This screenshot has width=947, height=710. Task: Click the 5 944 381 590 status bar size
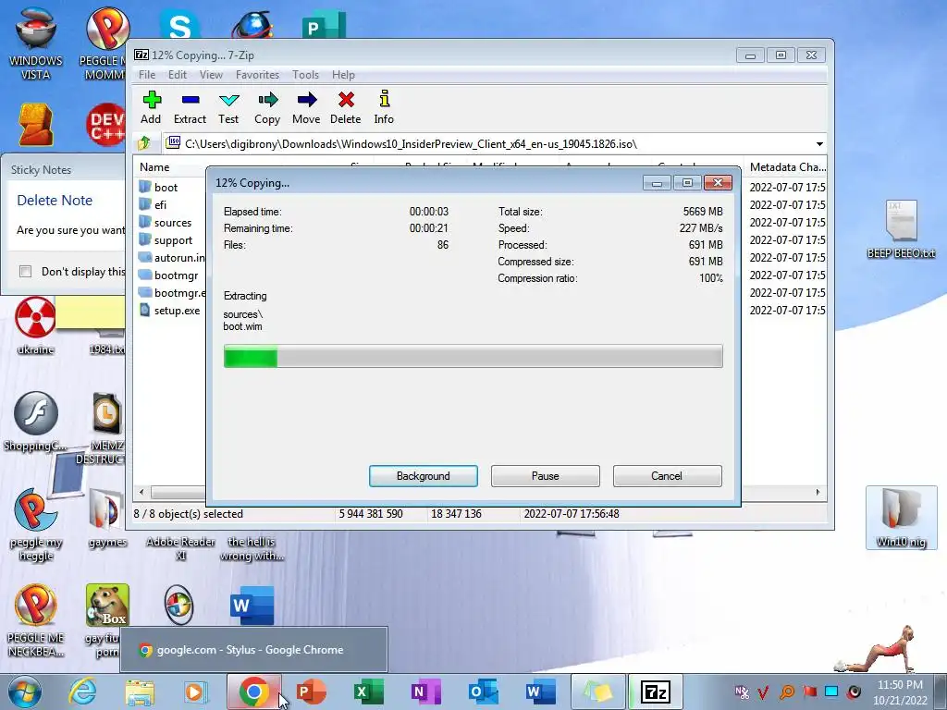tap(371, 514)
